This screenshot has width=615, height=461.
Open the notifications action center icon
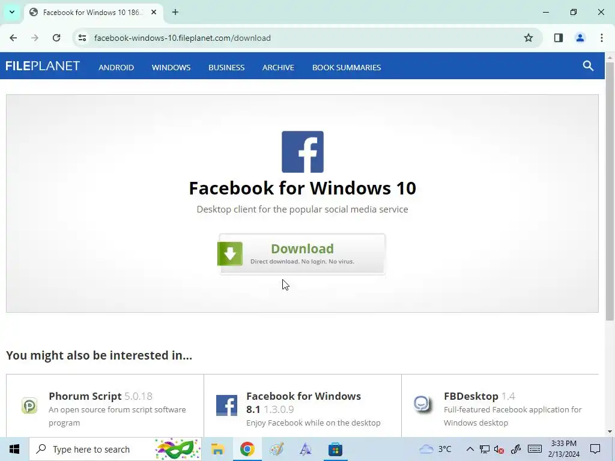tap(595, 449)
